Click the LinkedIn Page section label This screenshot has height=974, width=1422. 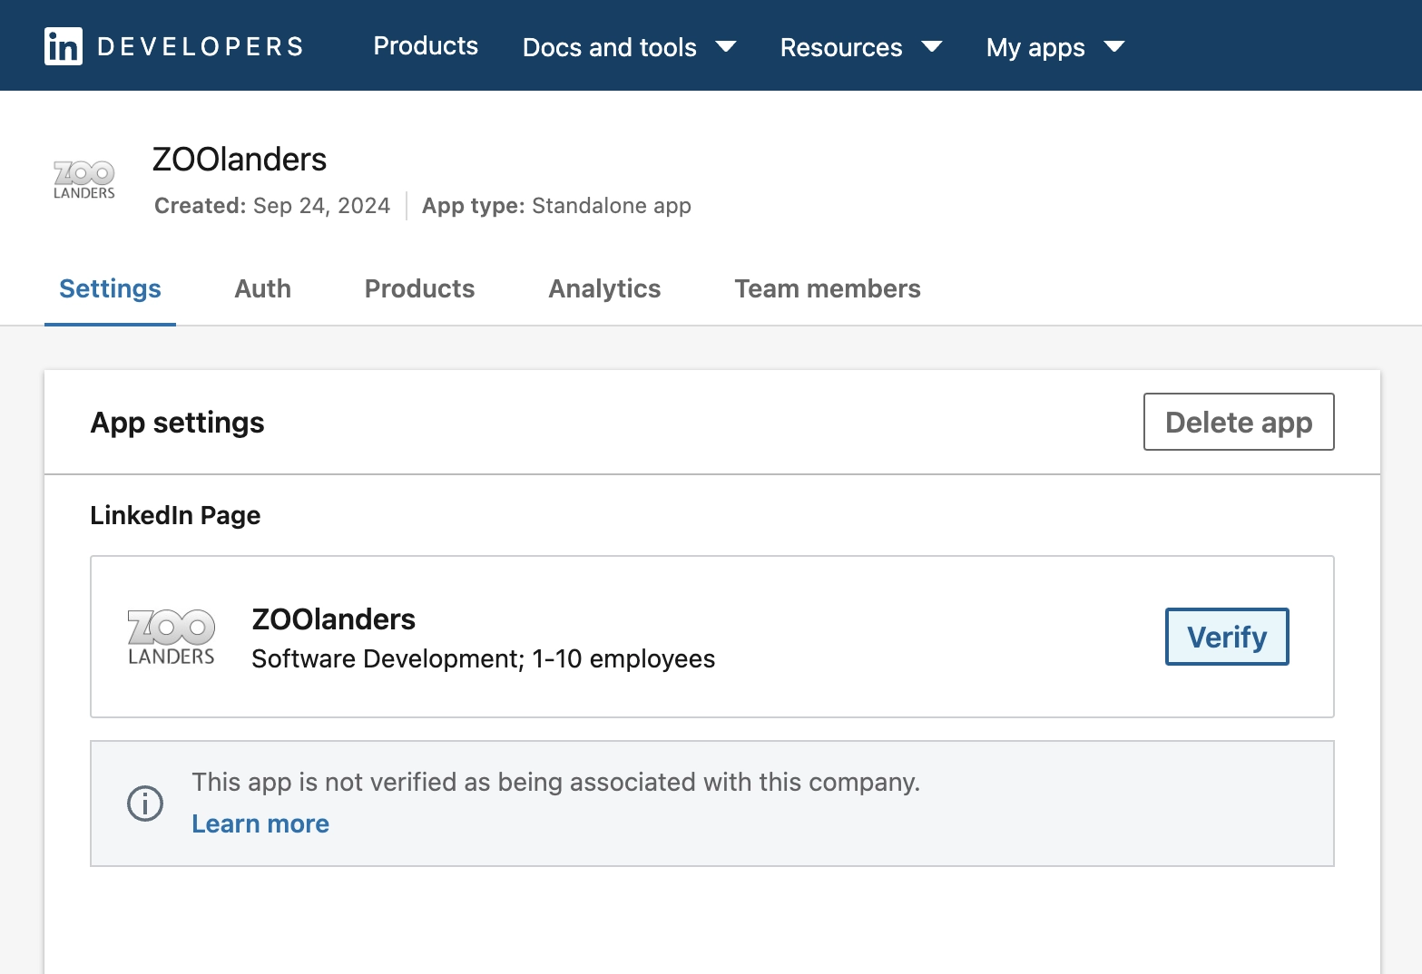tap(175, 515)
